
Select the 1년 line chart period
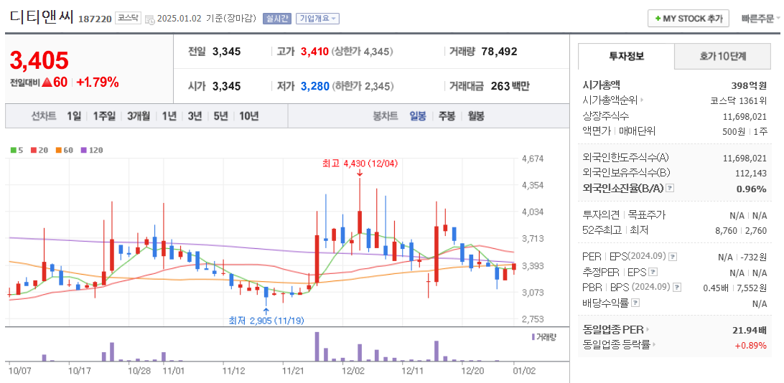[169, 116]
